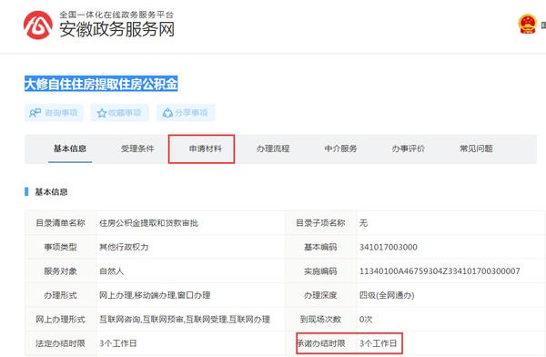Switch to the 基本信息 tab

click(x=70, y=148)
